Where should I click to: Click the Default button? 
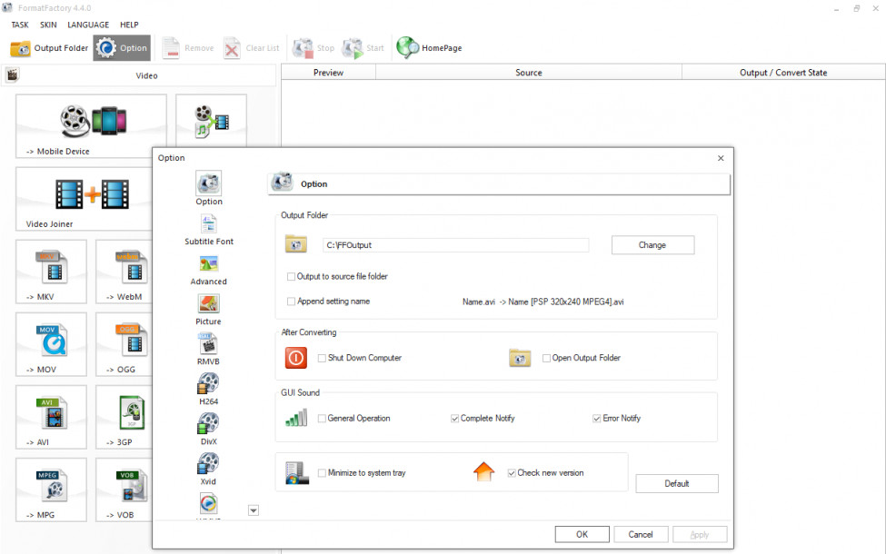click(x=677, y=483)
